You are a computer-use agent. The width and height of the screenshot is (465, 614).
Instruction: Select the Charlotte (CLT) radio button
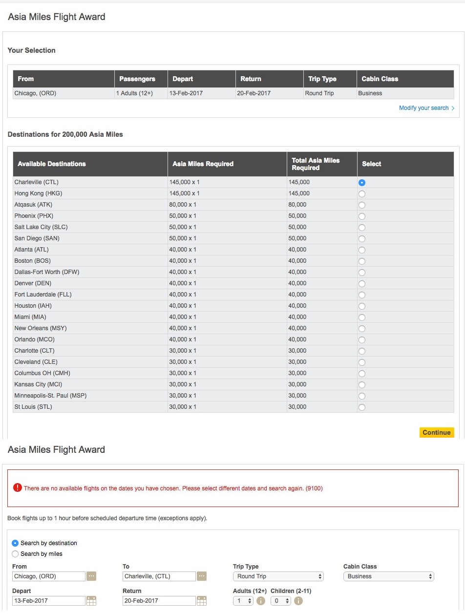point(362,351)
